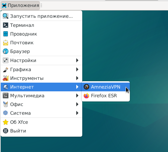
Task: Click the Terminal prompt icon
Action: pyautogui.click(x=6, y=25)
